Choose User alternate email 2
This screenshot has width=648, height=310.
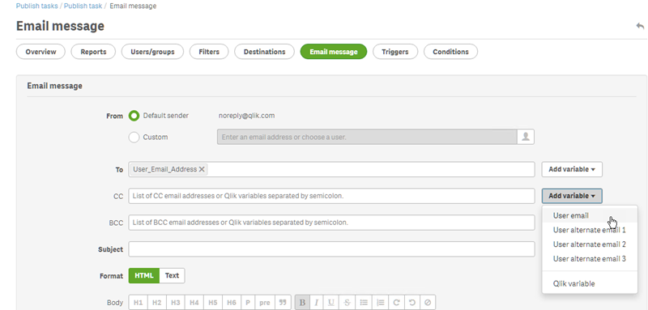590,244
